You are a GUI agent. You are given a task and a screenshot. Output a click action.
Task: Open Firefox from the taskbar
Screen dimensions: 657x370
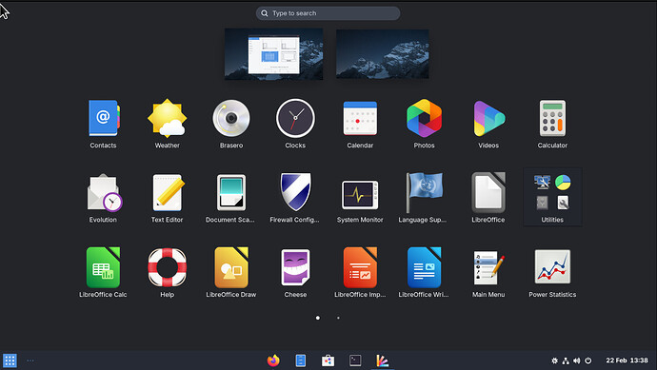tap(273, 360)
